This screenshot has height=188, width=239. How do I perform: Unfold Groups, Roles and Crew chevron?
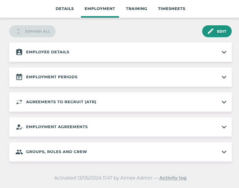pyautogui.click(x=224, y=152)
